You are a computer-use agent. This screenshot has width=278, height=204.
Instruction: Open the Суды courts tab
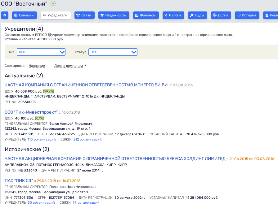(x=197, y=15)
